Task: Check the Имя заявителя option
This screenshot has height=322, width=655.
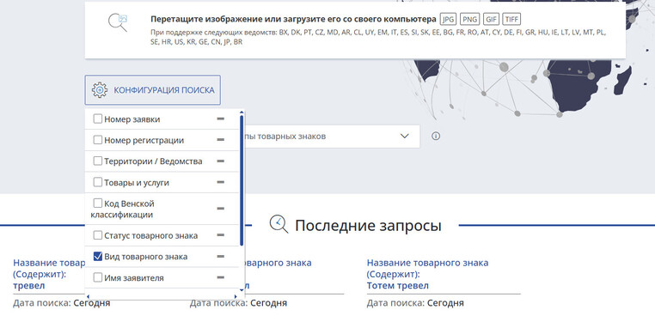Action: tap(97, 277)
